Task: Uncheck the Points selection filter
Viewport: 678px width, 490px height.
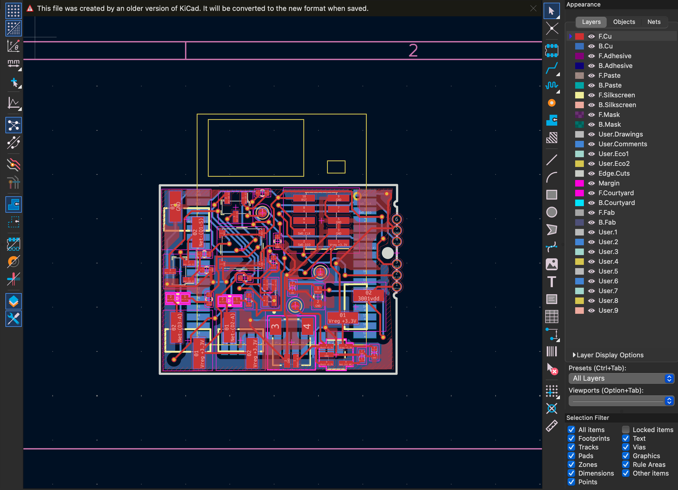Action: pos(571,482)
